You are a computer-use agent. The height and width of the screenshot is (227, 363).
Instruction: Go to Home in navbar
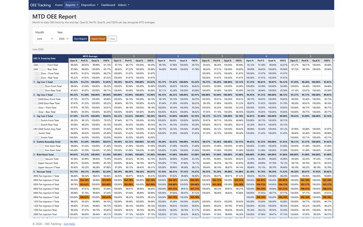[x=59, y=5]
